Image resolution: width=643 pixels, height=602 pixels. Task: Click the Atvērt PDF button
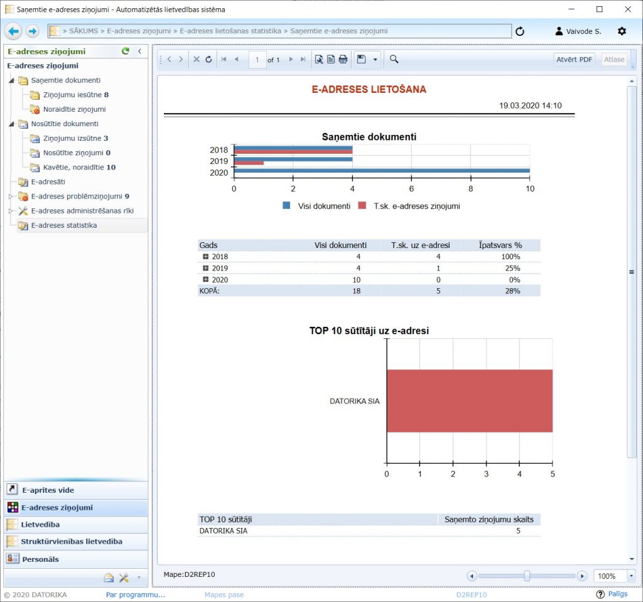574,60
